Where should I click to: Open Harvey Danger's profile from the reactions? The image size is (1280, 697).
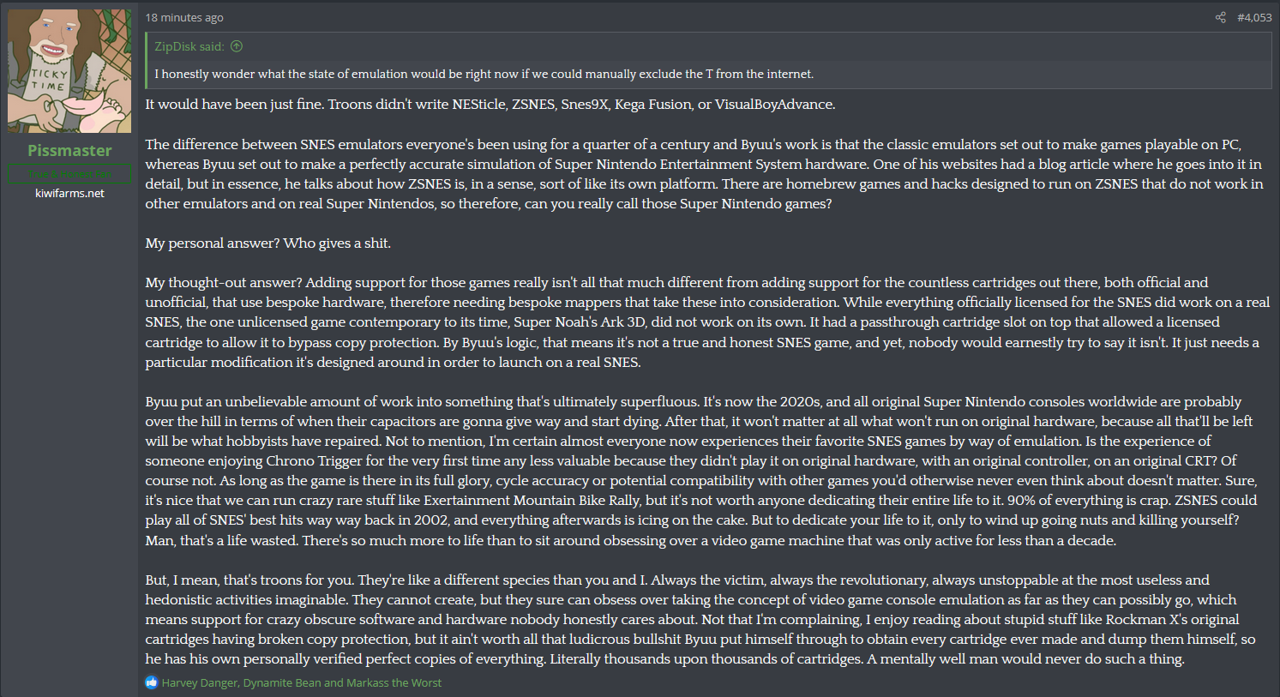coord(200,682)
